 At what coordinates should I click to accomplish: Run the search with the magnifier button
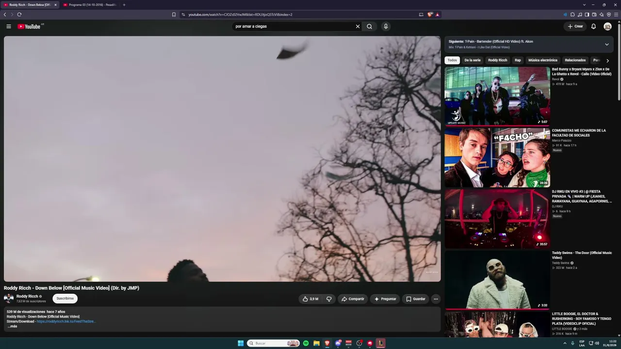369,27
